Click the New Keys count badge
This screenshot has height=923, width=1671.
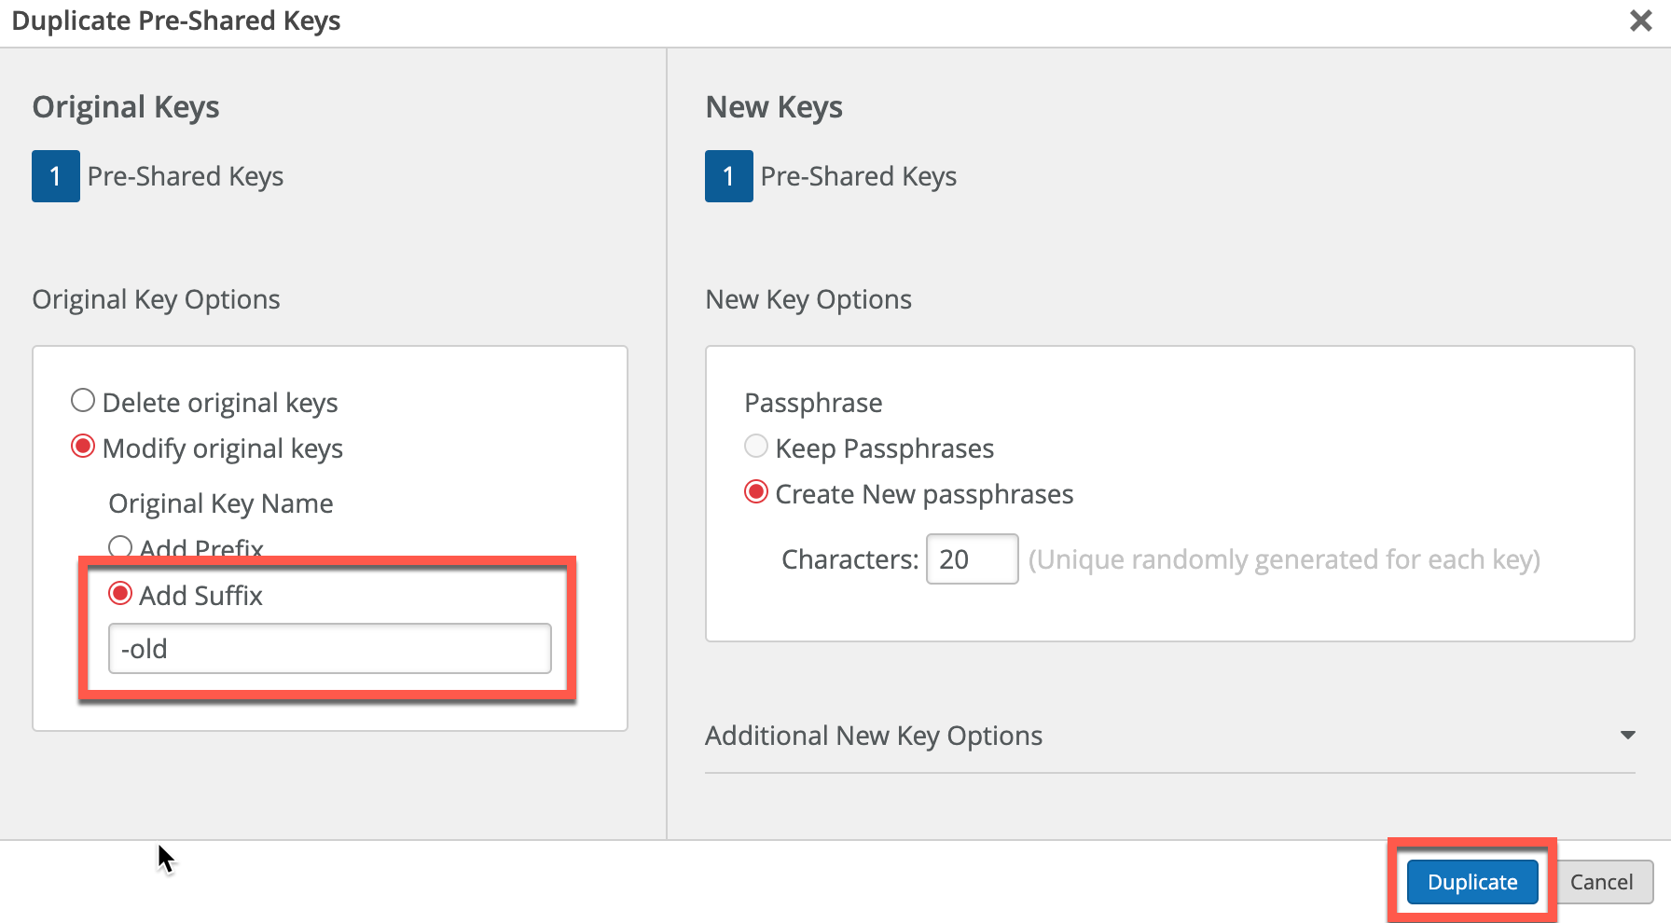[x=728, y=176]
